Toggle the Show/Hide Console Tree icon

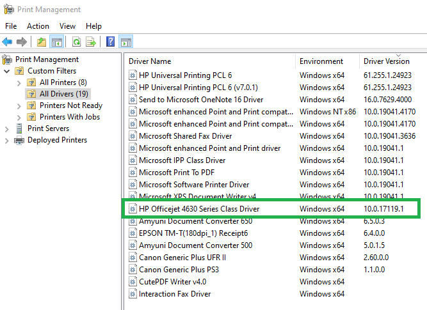(x=57, y=42)
